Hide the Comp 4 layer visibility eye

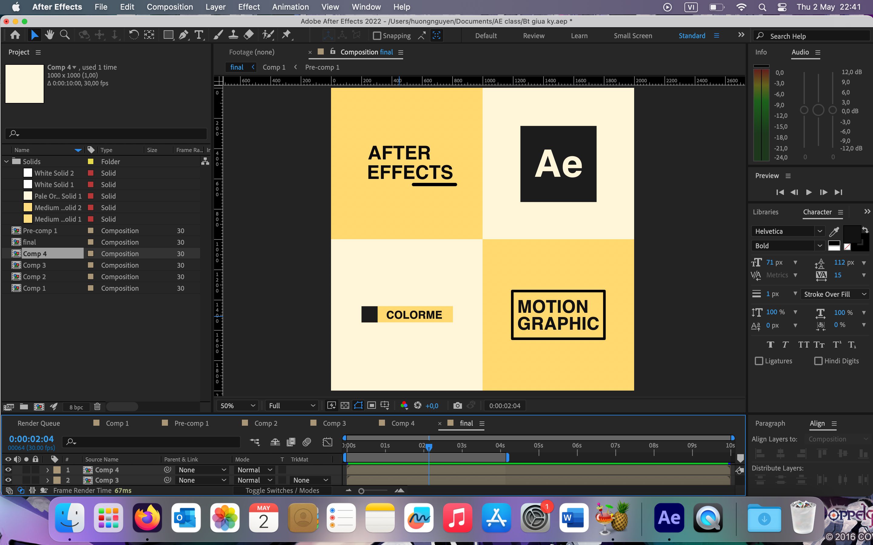coord(8,470)
